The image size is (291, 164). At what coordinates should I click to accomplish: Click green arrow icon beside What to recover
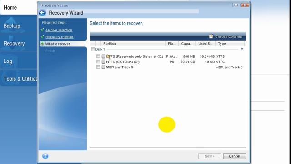pyautogui.click(x=42, y=44)
